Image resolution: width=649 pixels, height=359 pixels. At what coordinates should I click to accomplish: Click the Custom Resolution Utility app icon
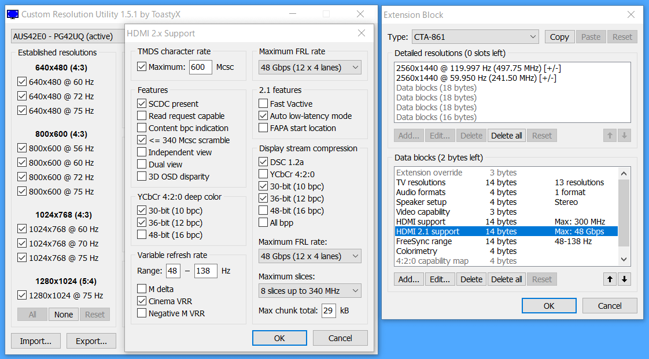click(13, 14)
